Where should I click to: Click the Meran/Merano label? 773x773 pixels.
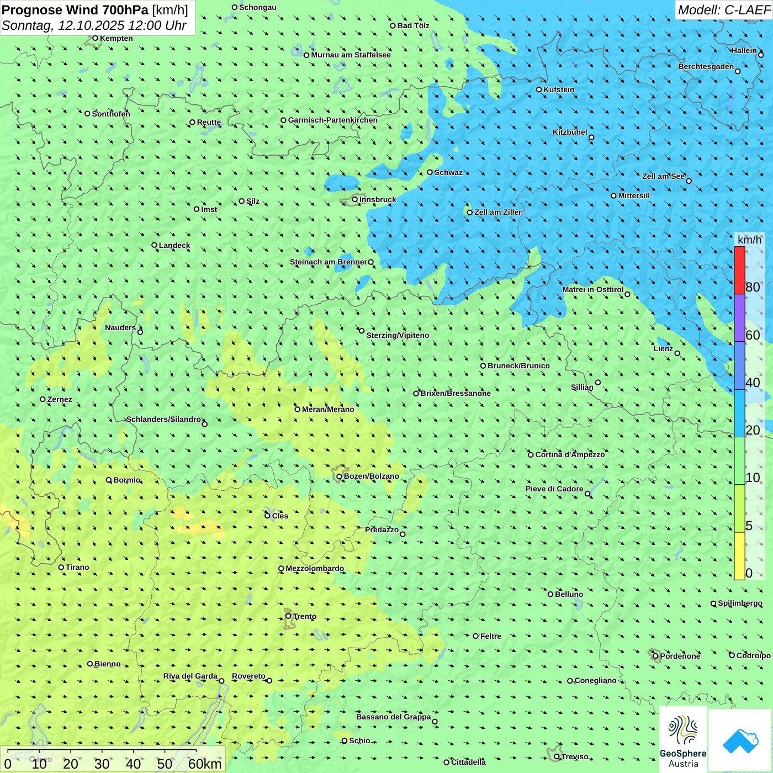coord(328,409)
